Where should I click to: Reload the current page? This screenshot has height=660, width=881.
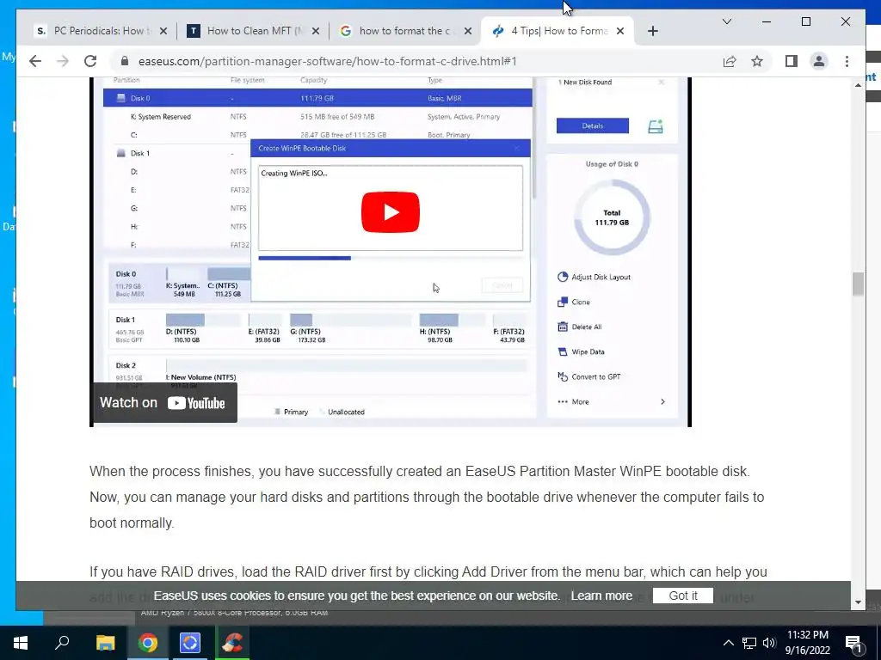[90, 61]
